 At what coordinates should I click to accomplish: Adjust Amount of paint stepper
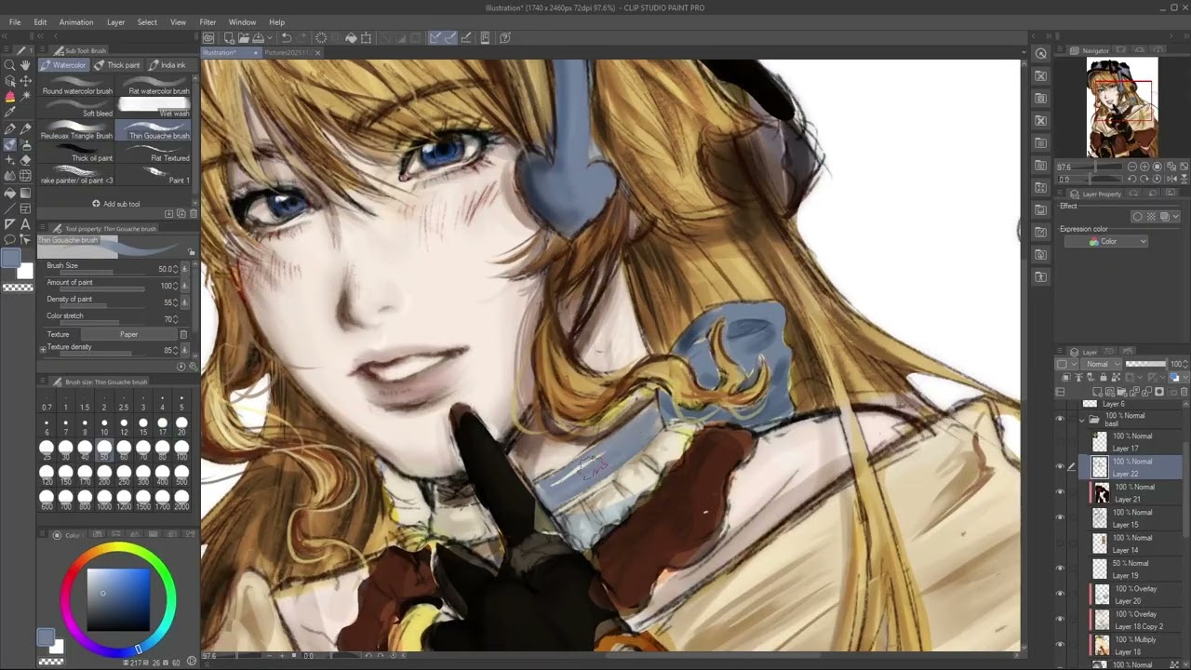[x=175, y=286]
